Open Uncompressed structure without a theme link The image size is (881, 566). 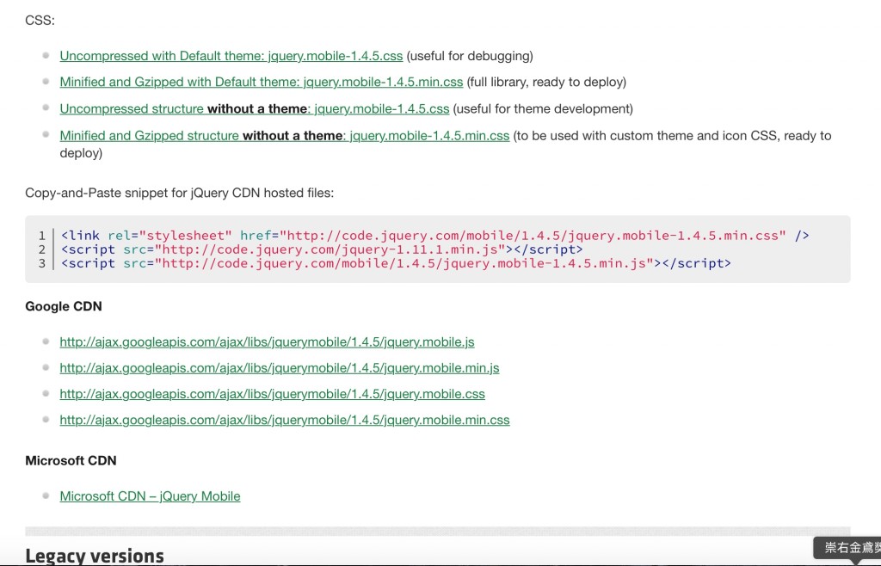coord(255,109)
